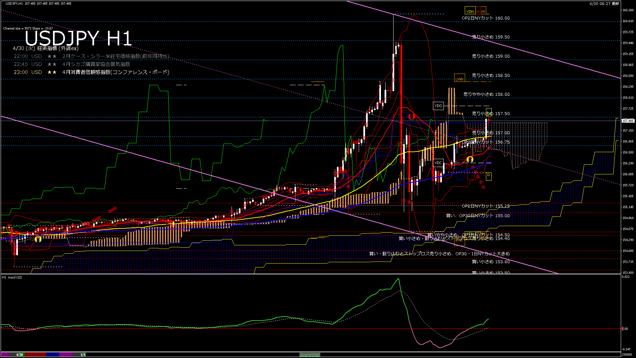Click the white YDC label box

(438, 163)
